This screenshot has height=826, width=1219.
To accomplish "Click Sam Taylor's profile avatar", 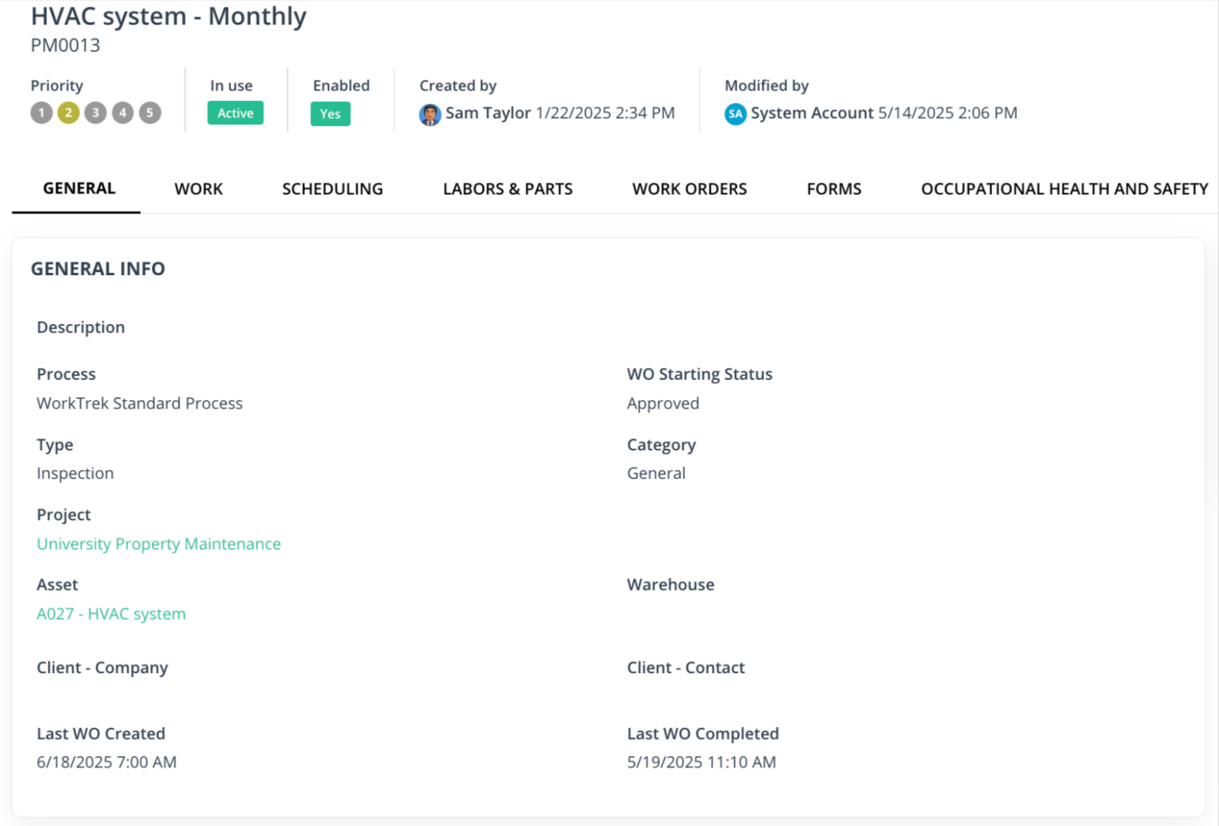I will click(x=429, y=113).
